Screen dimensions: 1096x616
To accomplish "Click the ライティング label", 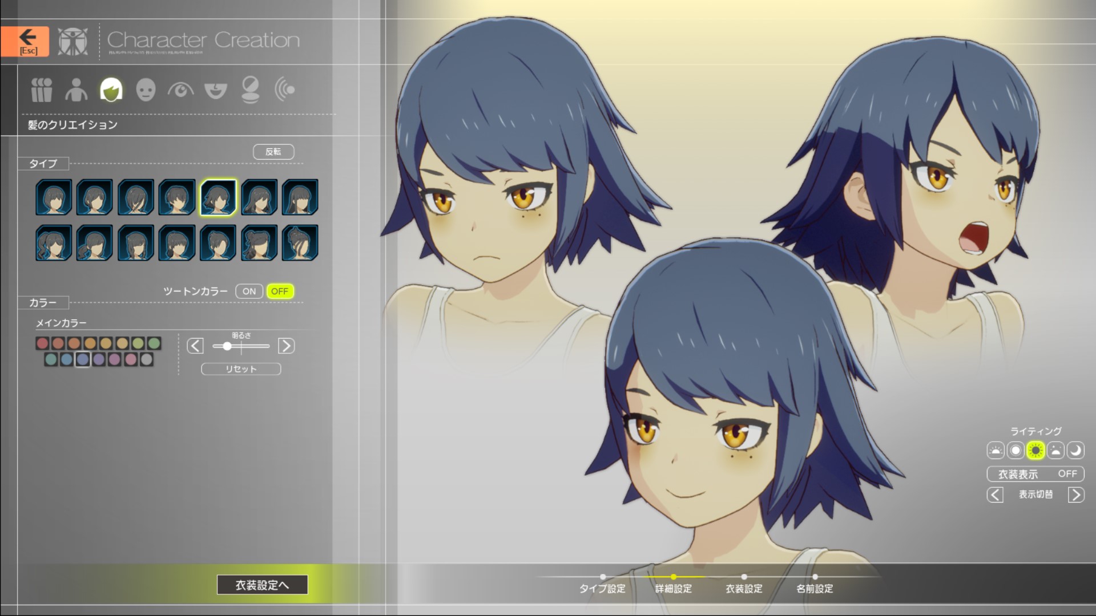I will (x=1035, y=431).
